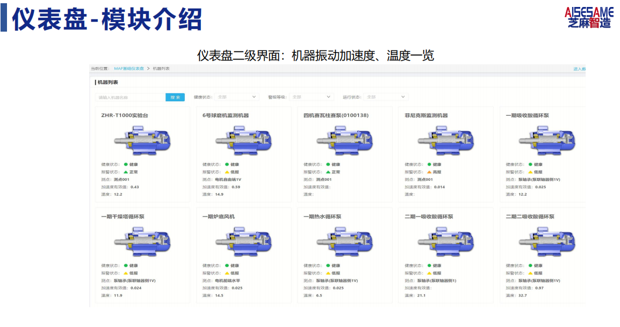Focus the machine name search field
This screenshot has width=620, height=327.
pyautogui.click(x=131, y=97)
